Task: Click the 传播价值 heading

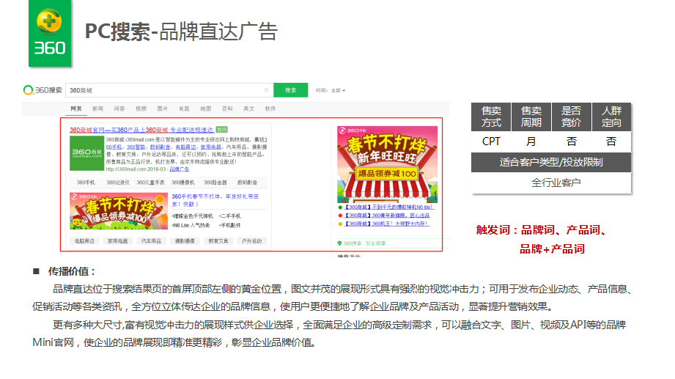Action: pyautogui.click(x=72, y=271)
